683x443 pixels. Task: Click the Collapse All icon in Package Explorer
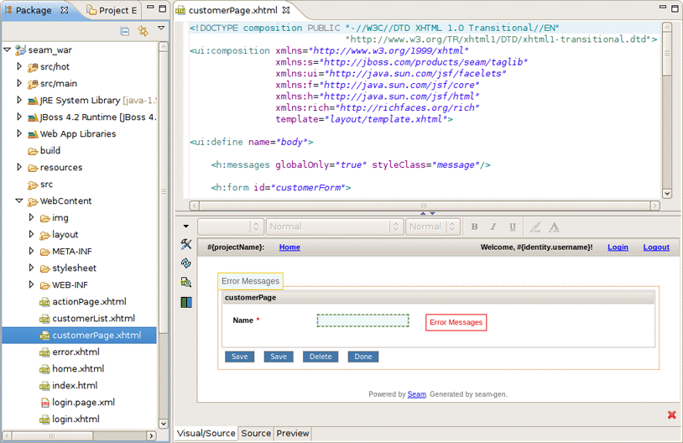click(124, 31)
